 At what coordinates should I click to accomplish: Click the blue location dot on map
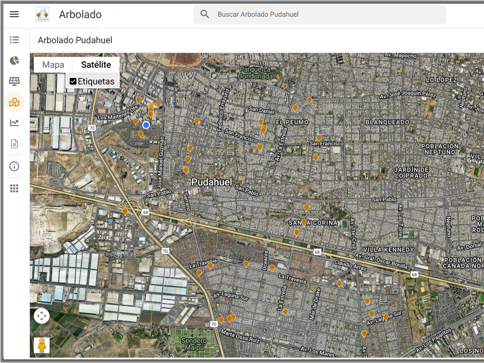146,125
